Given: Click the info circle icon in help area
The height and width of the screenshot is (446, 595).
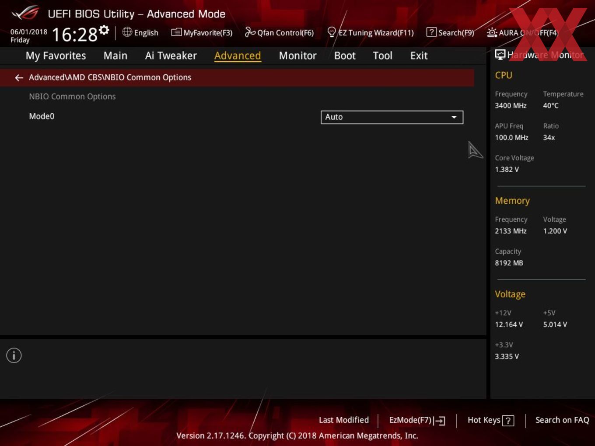Looking at the screenshot, I should [x=14, y=355].
